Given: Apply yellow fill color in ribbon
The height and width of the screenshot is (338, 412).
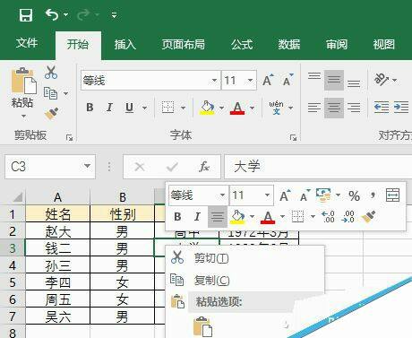Looking at the screenshot, I should pos(207,108).
